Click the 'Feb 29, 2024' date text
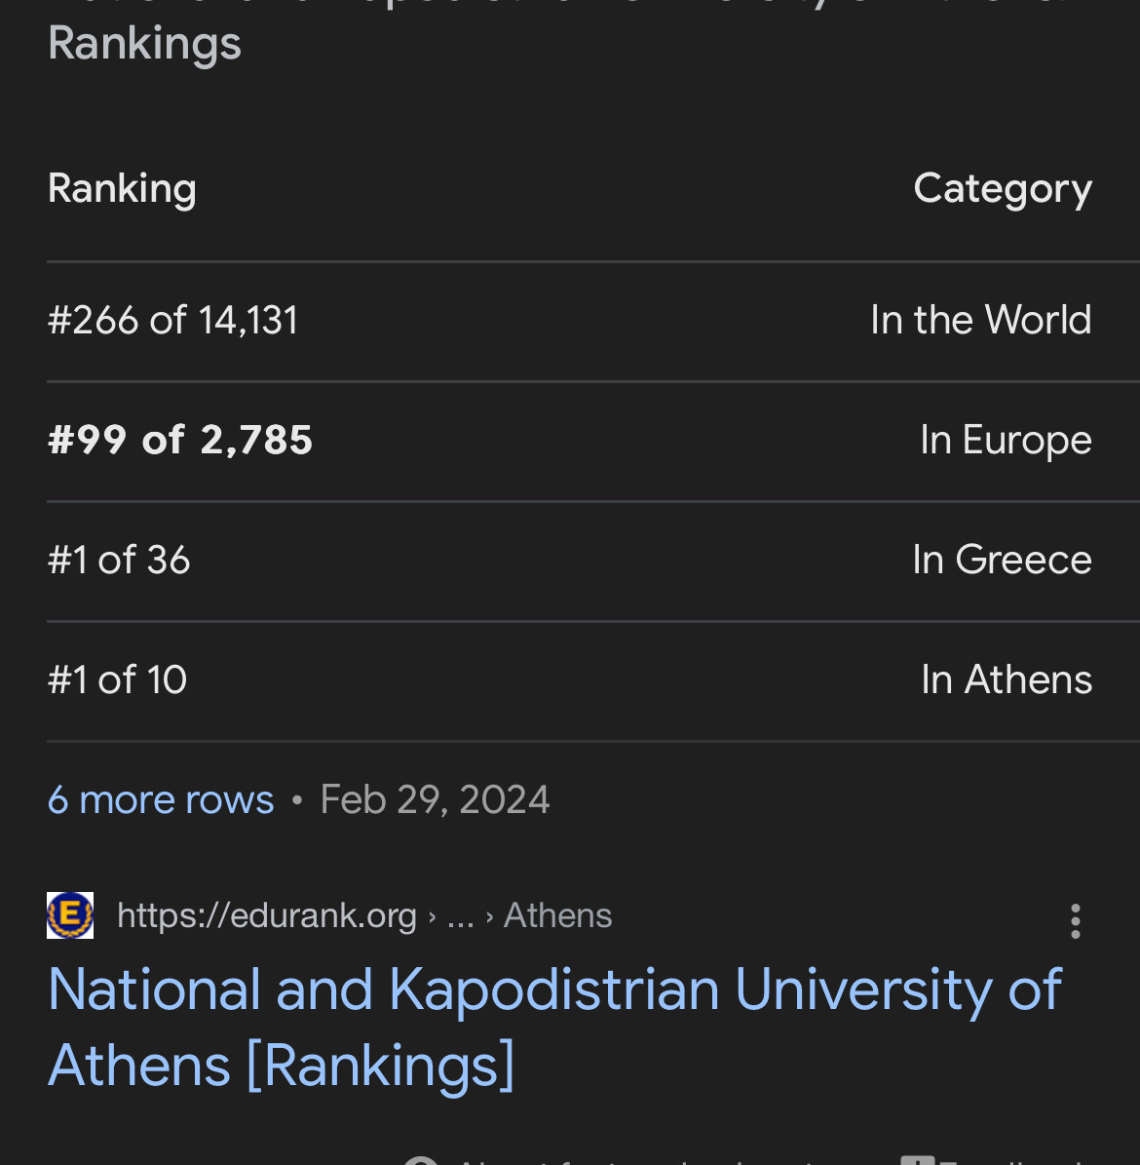Viewport: 1140px width, 1165px height. click(x=435, y=799)
